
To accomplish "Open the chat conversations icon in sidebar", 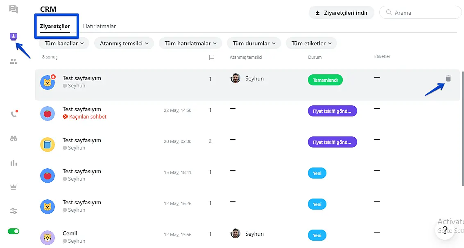I will [x=14, y=9].
